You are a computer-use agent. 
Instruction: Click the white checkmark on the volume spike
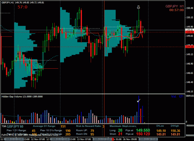pyautogui.click(x=138, y=101)
